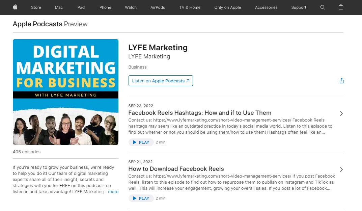Click 'Listen on Apple Podcasts' button

(x=161, y=80)
